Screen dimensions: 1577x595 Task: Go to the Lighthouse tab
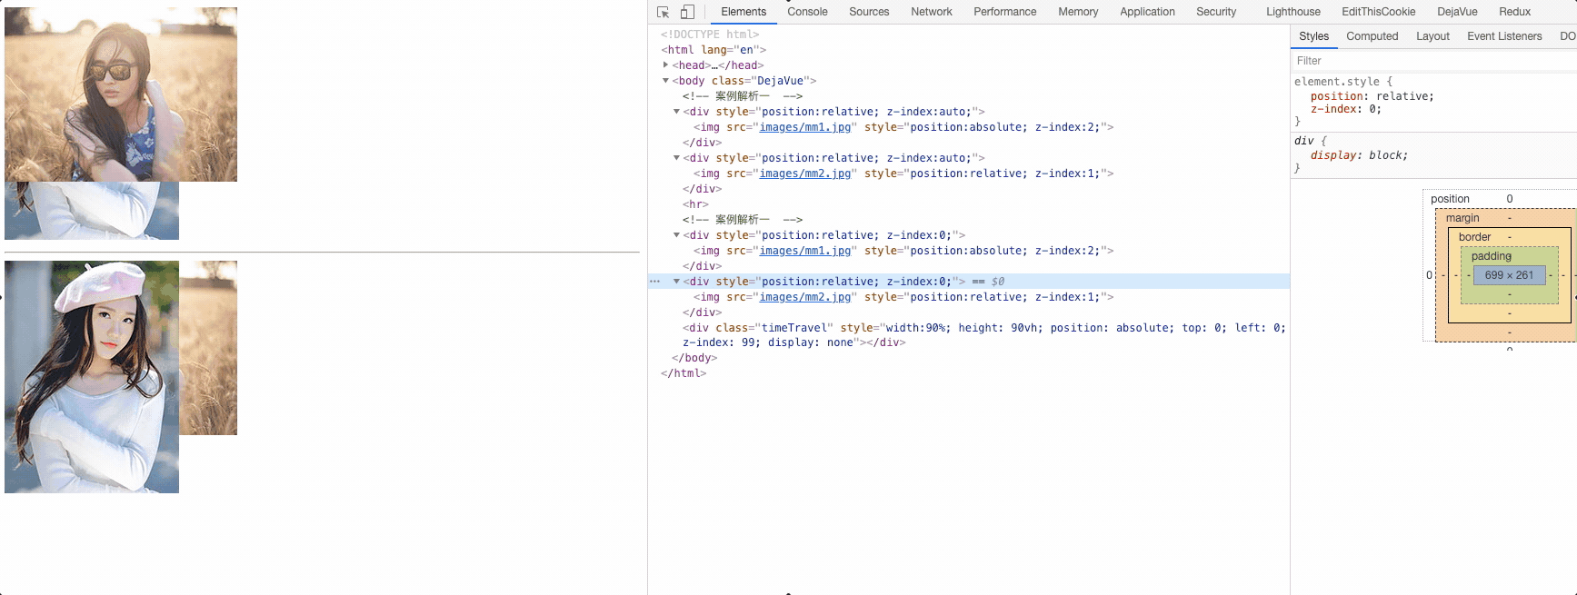tap(1293, 12)
